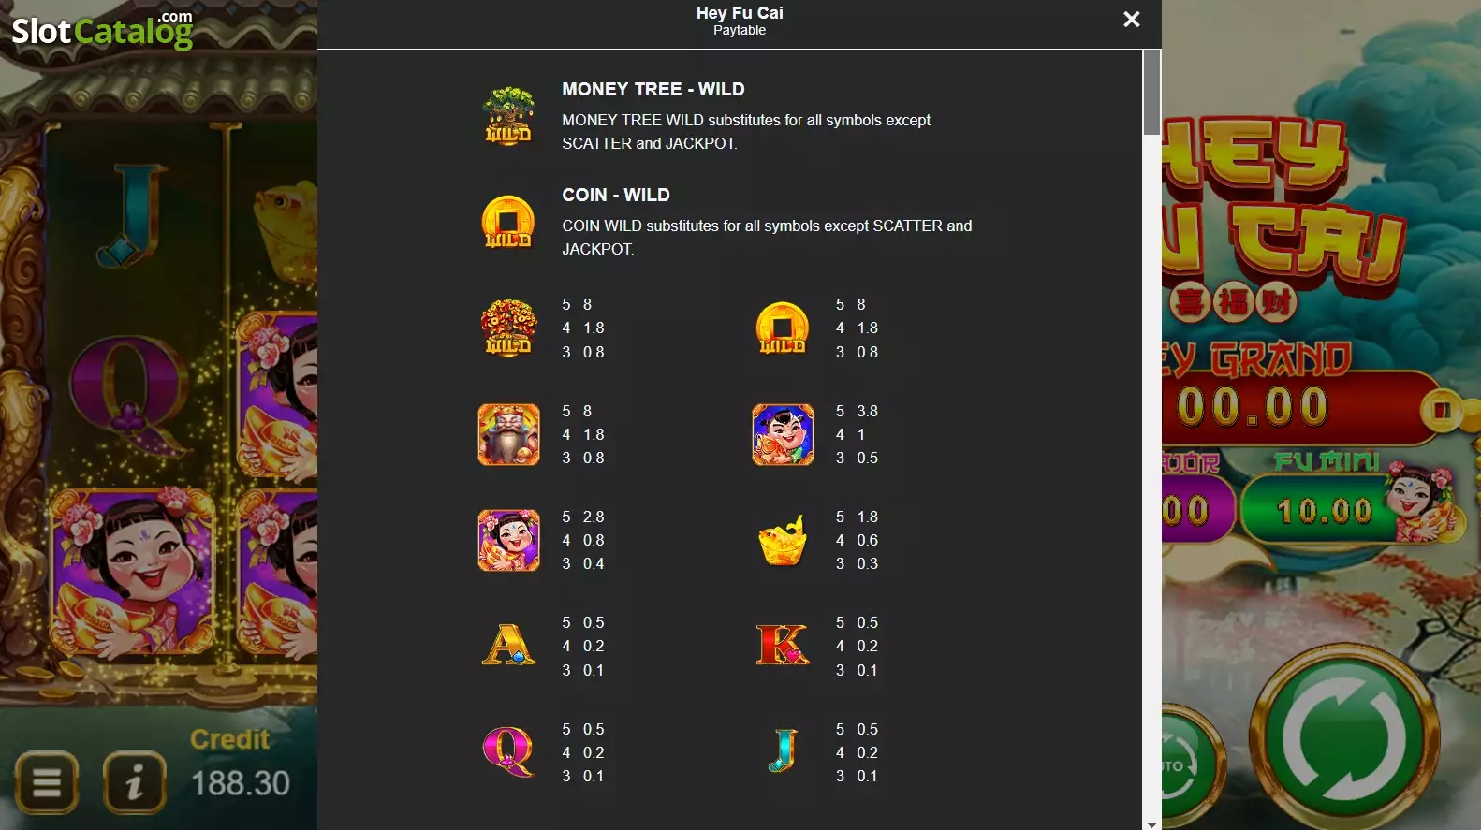Spin the reels with the green button
The image size is (1481, 830).
1344,737
